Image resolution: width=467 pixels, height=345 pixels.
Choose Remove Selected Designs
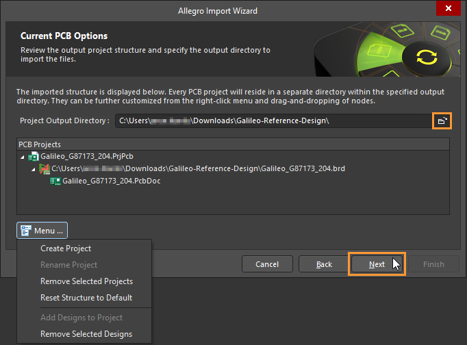pyautogui.click(x=86, y=333)
